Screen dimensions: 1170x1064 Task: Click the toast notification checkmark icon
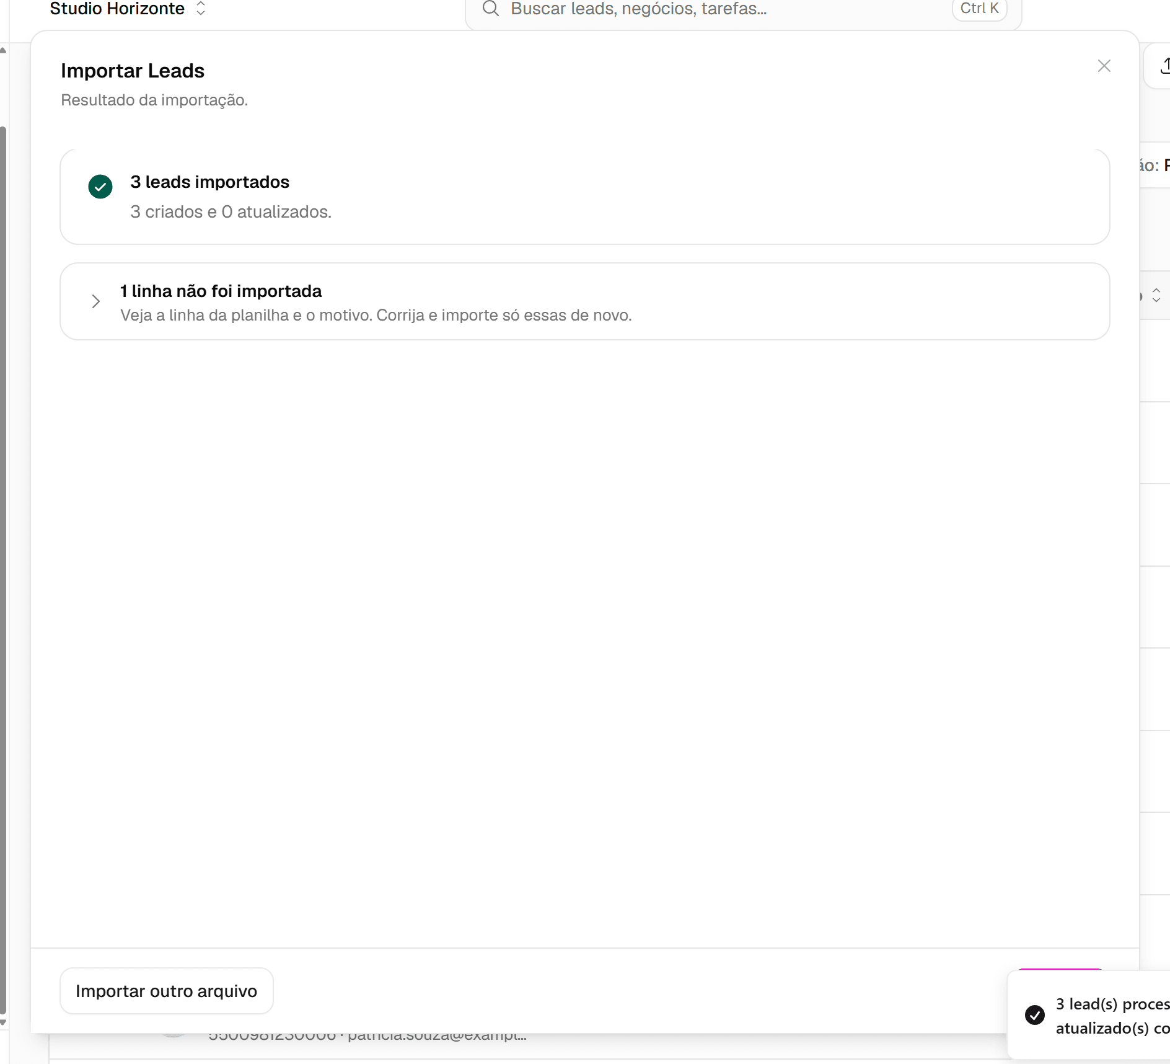[x=1034, y=1014]
